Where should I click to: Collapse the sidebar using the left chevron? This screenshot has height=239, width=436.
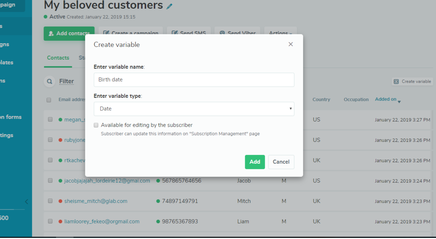click(x=26, y=202)
